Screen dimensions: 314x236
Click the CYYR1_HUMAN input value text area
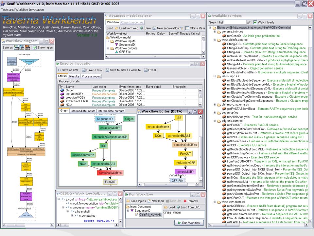[184, 214]
